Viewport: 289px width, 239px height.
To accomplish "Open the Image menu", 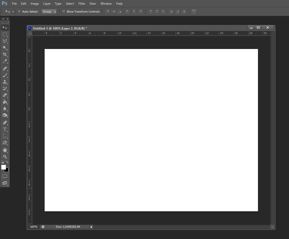I will pyautogui.click(x=35, y=4).
